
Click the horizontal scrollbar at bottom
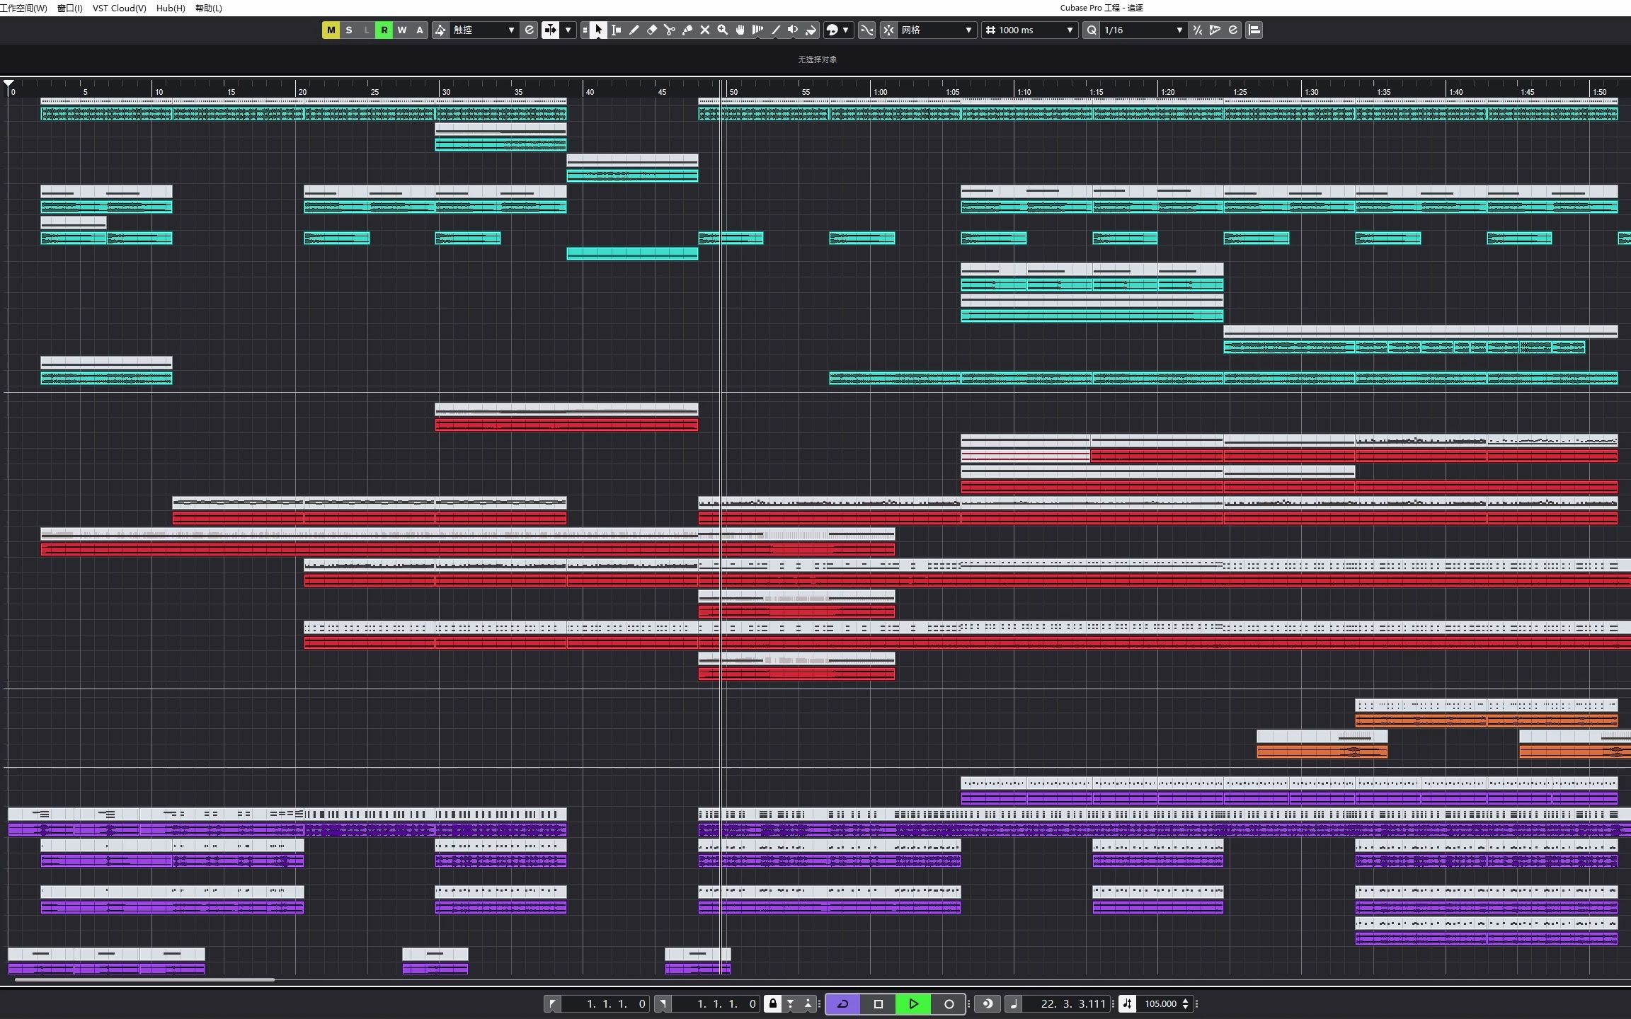[x=144, y=980]
